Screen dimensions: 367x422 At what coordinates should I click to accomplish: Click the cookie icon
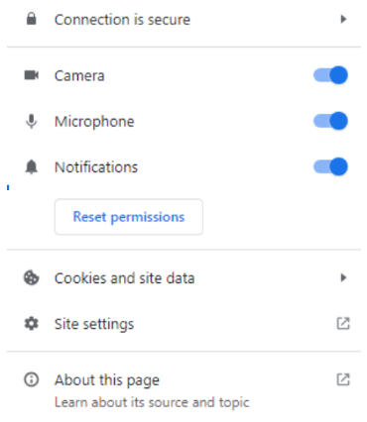pos(32,278)
